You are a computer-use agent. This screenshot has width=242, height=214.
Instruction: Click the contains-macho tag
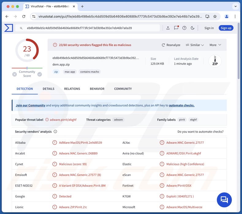tap(89, 72)
